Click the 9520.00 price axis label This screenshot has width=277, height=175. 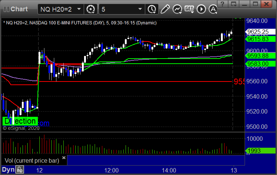click(x=257, y=111)
